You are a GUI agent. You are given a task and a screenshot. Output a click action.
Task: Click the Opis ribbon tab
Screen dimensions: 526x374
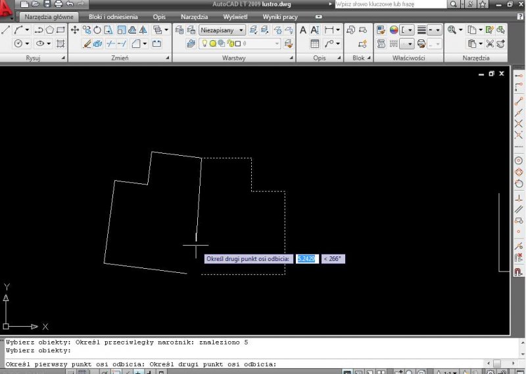tap(159, 16)
